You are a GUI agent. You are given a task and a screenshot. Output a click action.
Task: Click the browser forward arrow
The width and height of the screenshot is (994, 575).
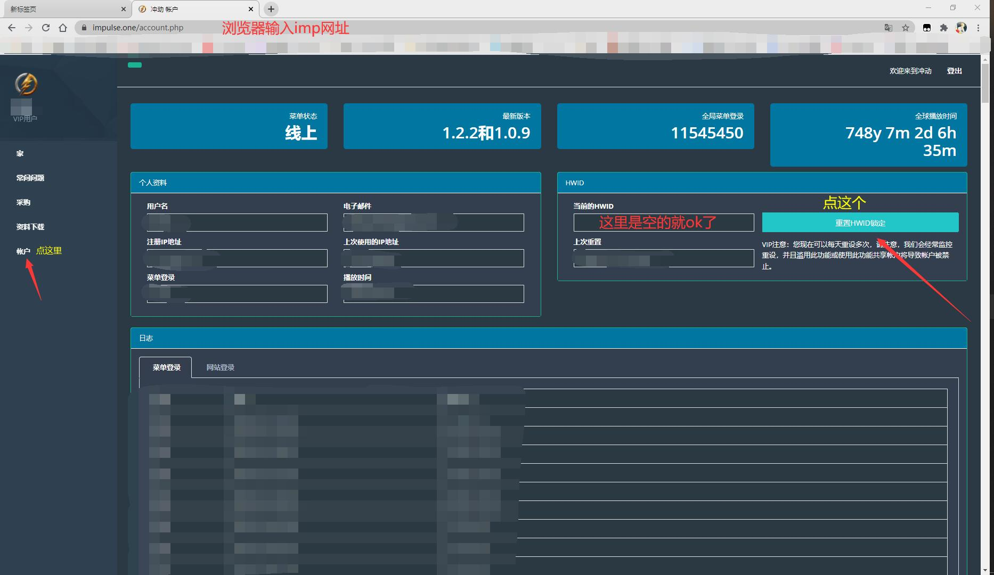click(x=29, y=28)
